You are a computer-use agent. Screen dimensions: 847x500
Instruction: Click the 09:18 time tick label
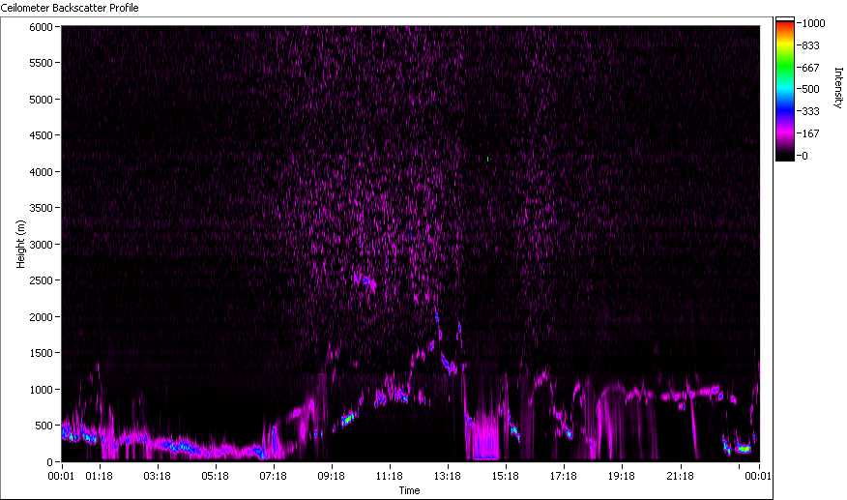pyautogui.click(x=331, y=476)
